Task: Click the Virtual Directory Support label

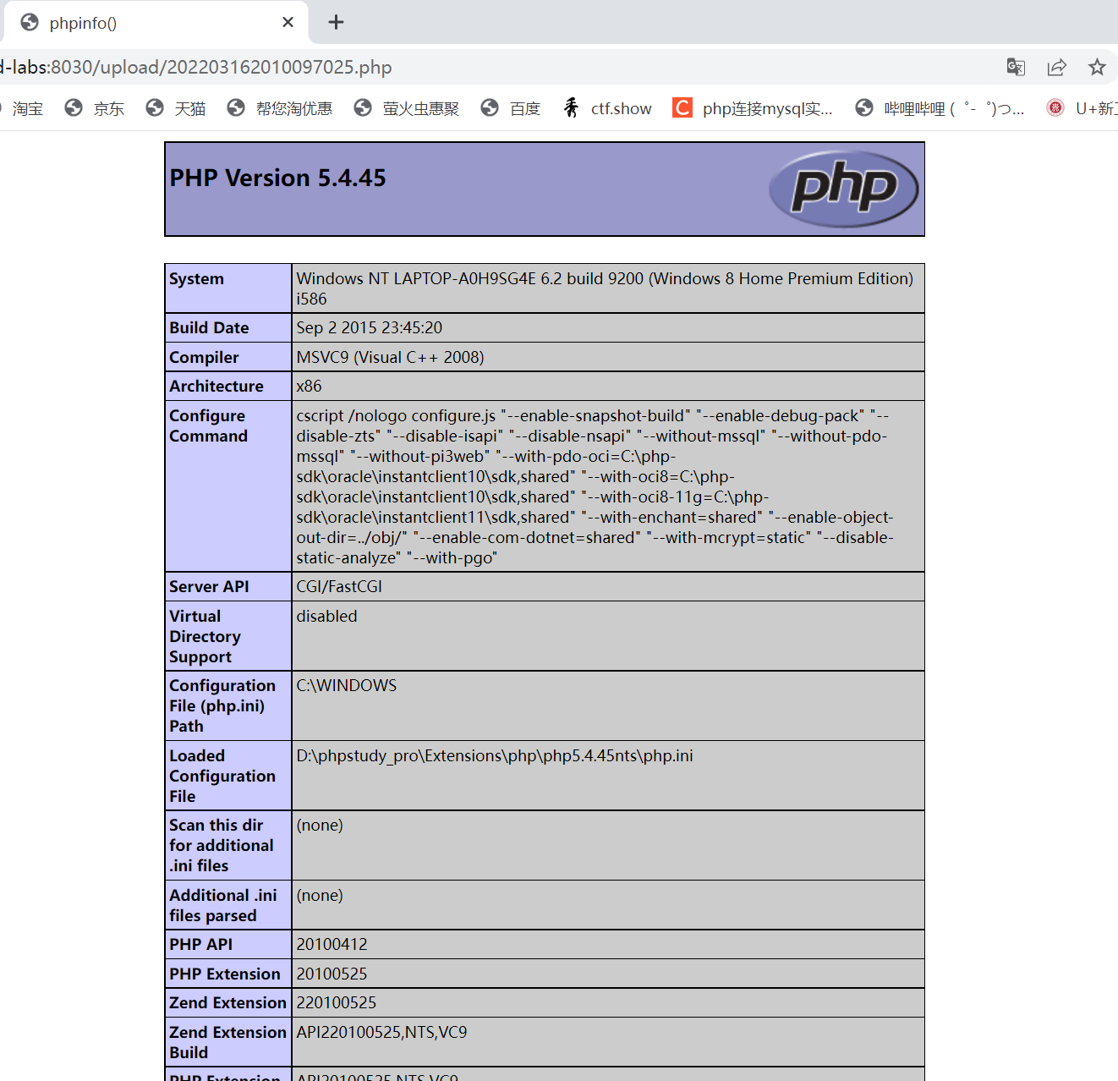Action: tap(205, 636)
